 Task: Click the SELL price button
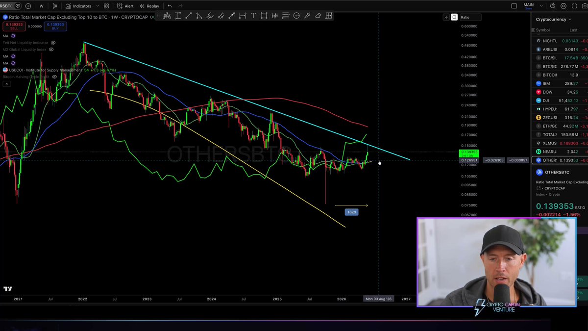[x=14, y=25]
